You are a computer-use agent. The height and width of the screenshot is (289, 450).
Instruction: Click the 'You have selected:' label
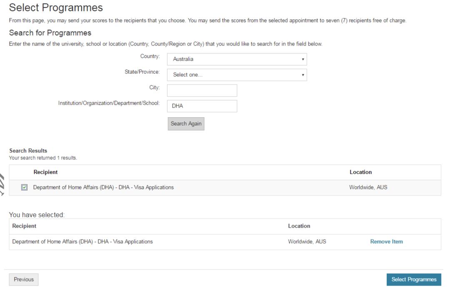click(x=37, y=215)
